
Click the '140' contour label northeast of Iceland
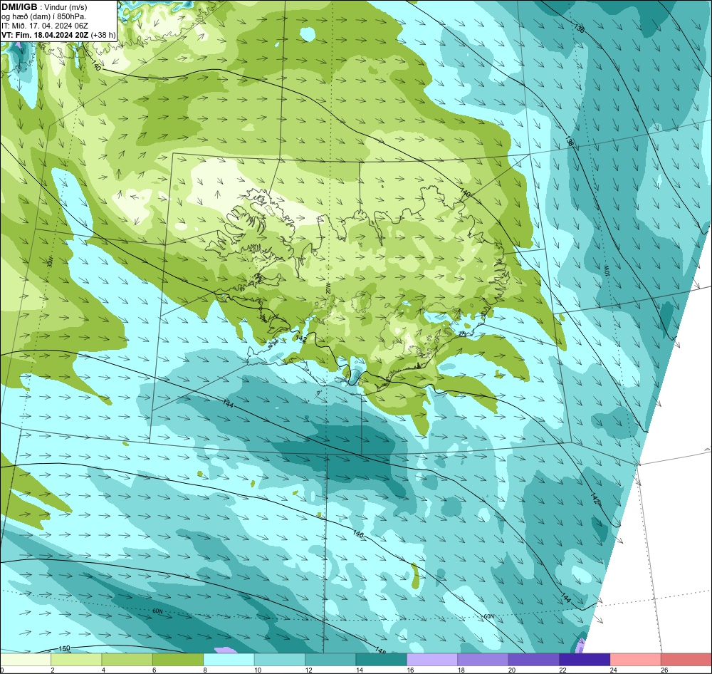465,192
